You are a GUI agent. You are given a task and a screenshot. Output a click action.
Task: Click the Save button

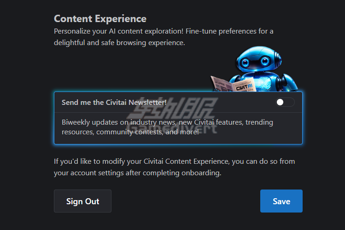281,201
